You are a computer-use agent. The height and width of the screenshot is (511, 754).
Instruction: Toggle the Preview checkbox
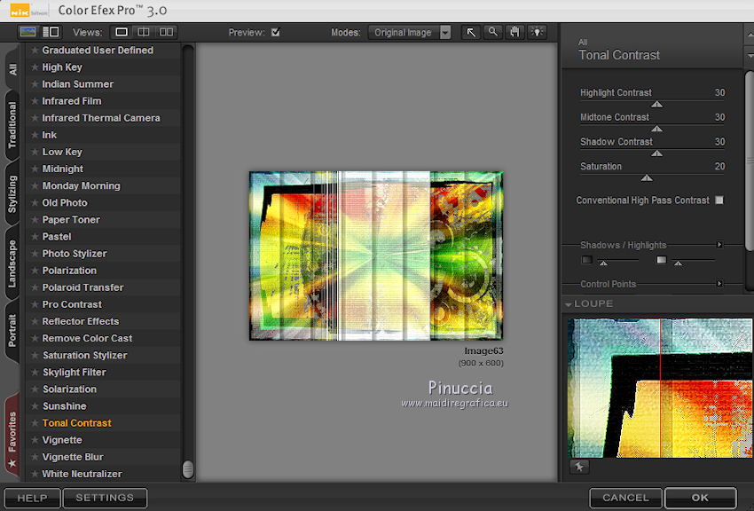click(x=276, y=33)
